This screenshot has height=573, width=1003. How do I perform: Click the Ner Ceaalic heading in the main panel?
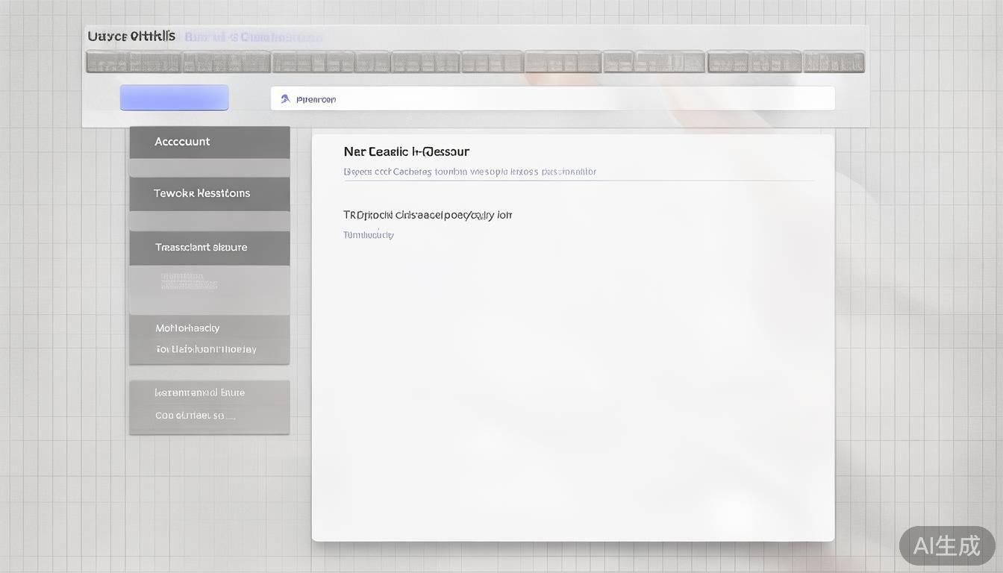click(406, 151)
